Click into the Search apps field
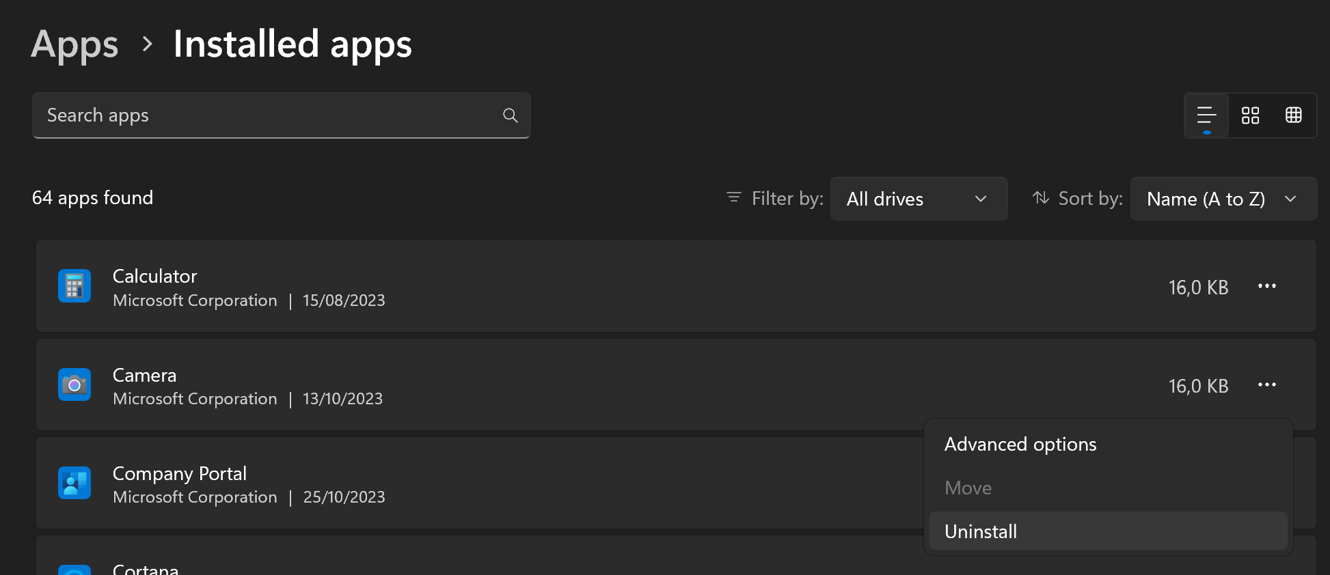Viewport: 1330px width, 575px height. click(x=267, y=115)
